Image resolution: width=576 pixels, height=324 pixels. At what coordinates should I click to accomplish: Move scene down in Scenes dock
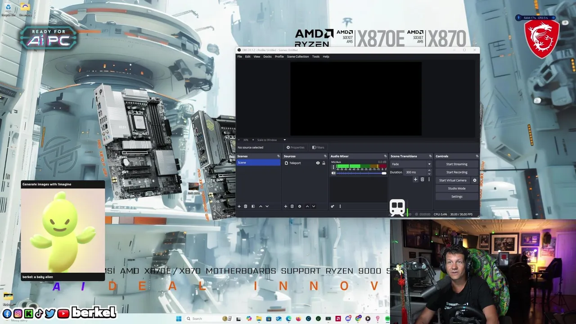pyautogui.click(x=267, y=206)
